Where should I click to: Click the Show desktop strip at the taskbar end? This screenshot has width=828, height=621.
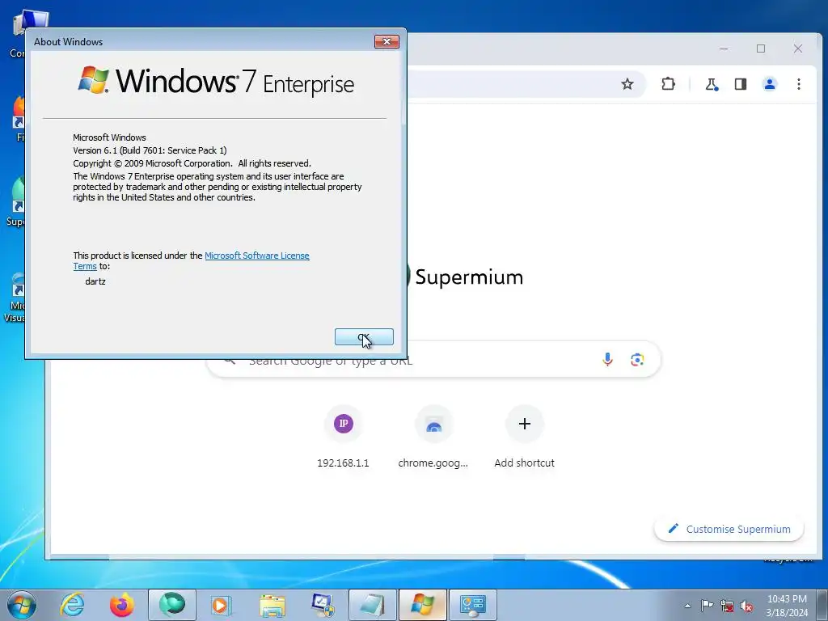pos(822,605)
